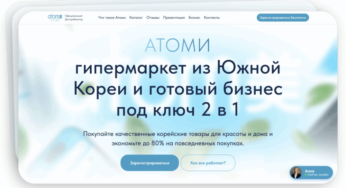This screenshot has height=188, width=346.
Task: Select Презентация in the navigation bar
Action: pos(174,18)
